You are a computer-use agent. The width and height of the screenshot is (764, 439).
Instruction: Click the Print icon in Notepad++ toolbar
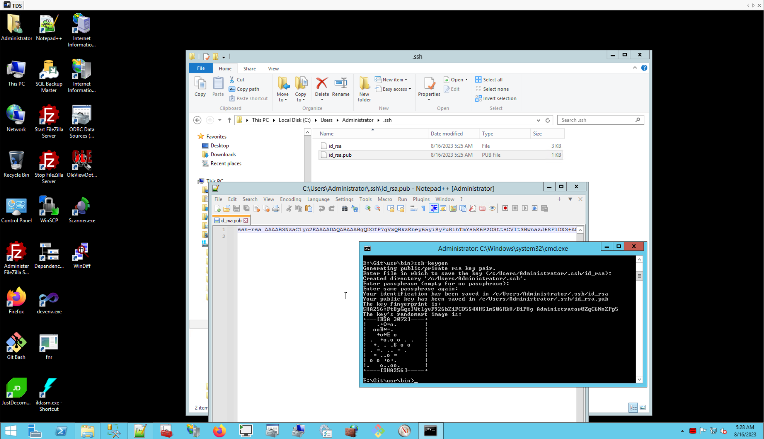click(276, 208)
